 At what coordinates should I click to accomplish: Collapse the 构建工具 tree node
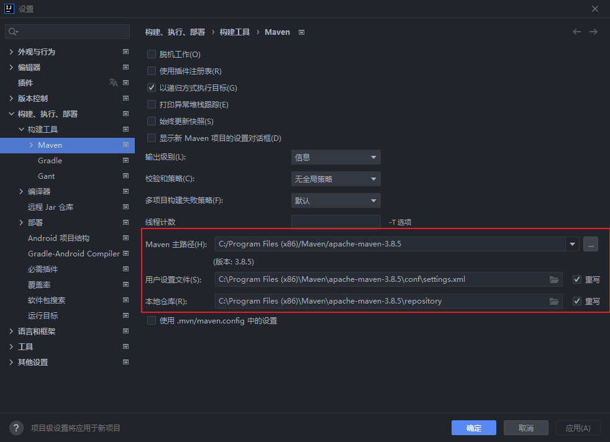pyautogui.click(x=21, y=129)
